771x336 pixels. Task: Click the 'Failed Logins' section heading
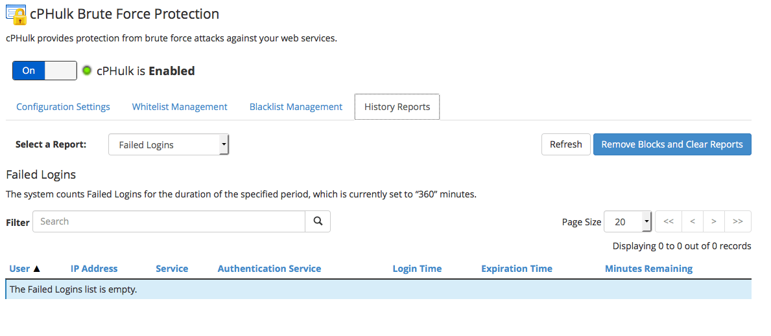point(41,174)
